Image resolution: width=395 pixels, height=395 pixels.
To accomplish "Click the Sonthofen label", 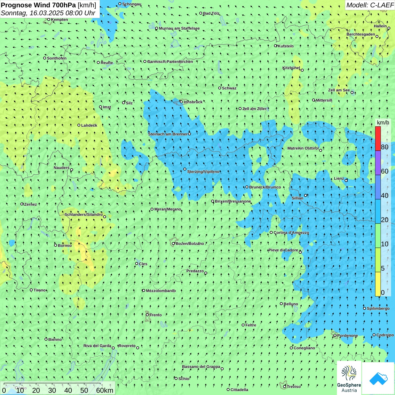I will [x=57, y=58].
